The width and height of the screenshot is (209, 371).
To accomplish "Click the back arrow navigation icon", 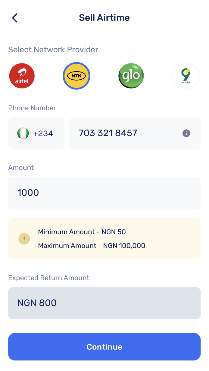I will (15, 18).
